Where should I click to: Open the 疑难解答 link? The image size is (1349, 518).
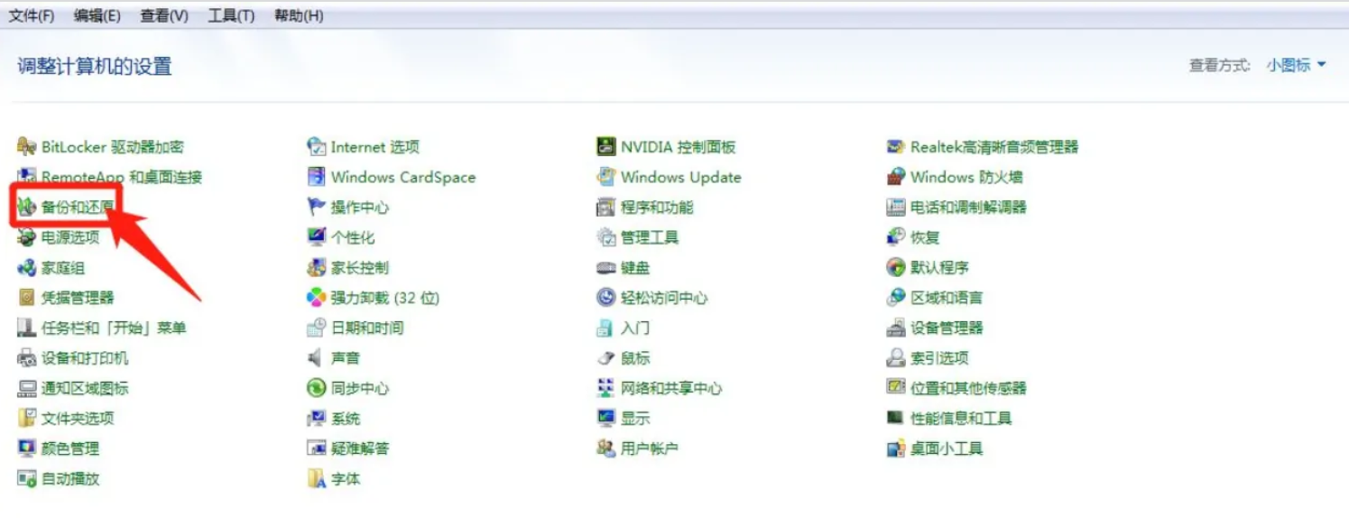click(x=360, y=449)
